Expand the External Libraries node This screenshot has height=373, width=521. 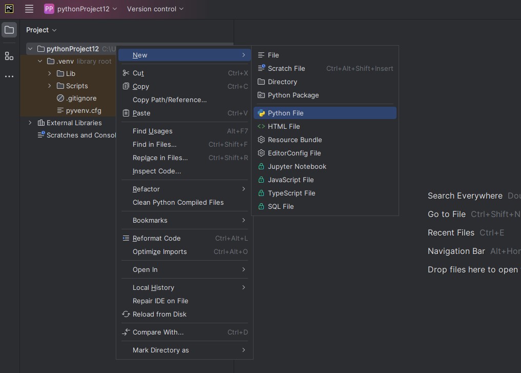coord(30,123)
